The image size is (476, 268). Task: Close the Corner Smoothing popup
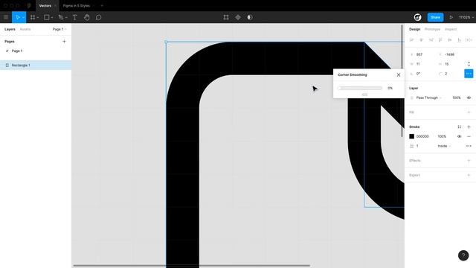click(399, 74)
